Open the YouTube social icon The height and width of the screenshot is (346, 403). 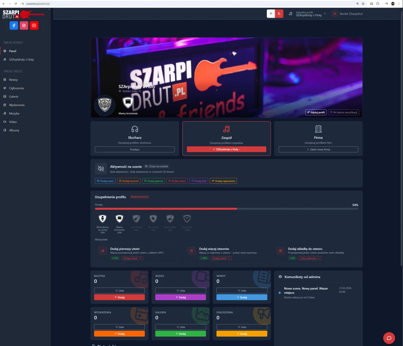34,26
